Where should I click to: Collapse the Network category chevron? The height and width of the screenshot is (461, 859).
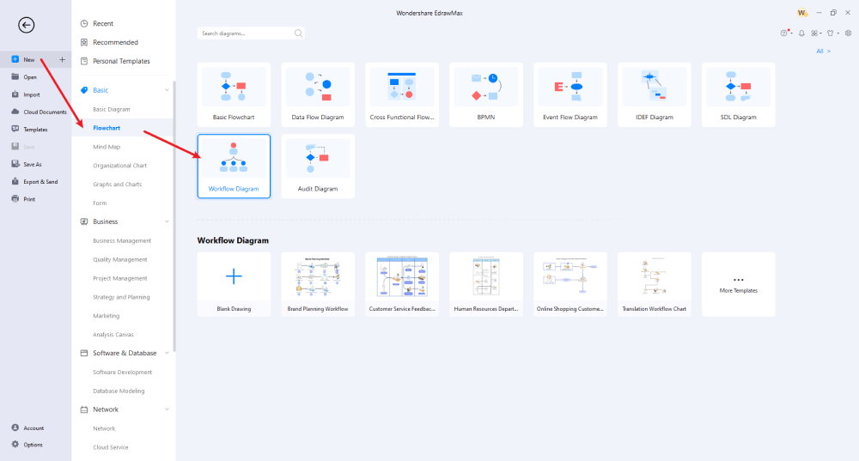(167, 409)
